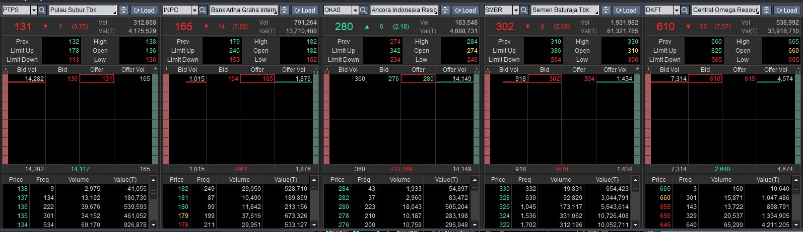Screen dimensions: 803x232
Task: Click red down-arrow icon left of INPC Bid Vol
Action: coord(166,70)
